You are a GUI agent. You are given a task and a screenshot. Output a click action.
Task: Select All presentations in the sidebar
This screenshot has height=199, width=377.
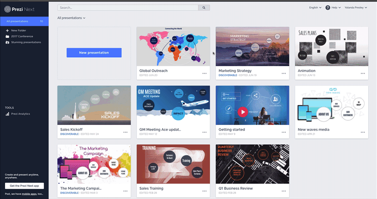point(19,21)
